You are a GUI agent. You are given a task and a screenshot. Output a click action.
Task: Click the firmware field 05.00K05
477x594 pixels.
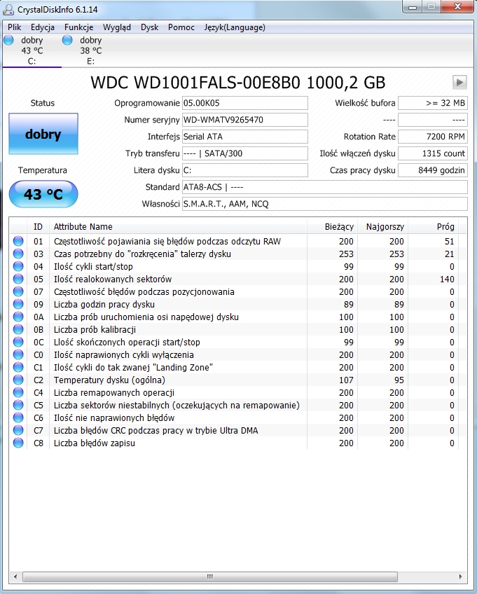[244, 103]
